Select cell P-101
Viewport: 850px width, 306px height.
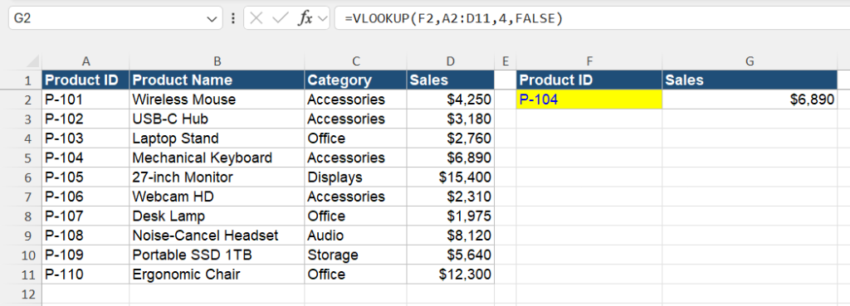pyautogui.click(x=85, y=100)
